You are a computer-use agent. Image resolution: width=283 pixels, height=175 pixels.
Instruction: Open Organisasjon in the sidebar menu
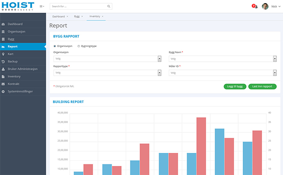[23, 31]
